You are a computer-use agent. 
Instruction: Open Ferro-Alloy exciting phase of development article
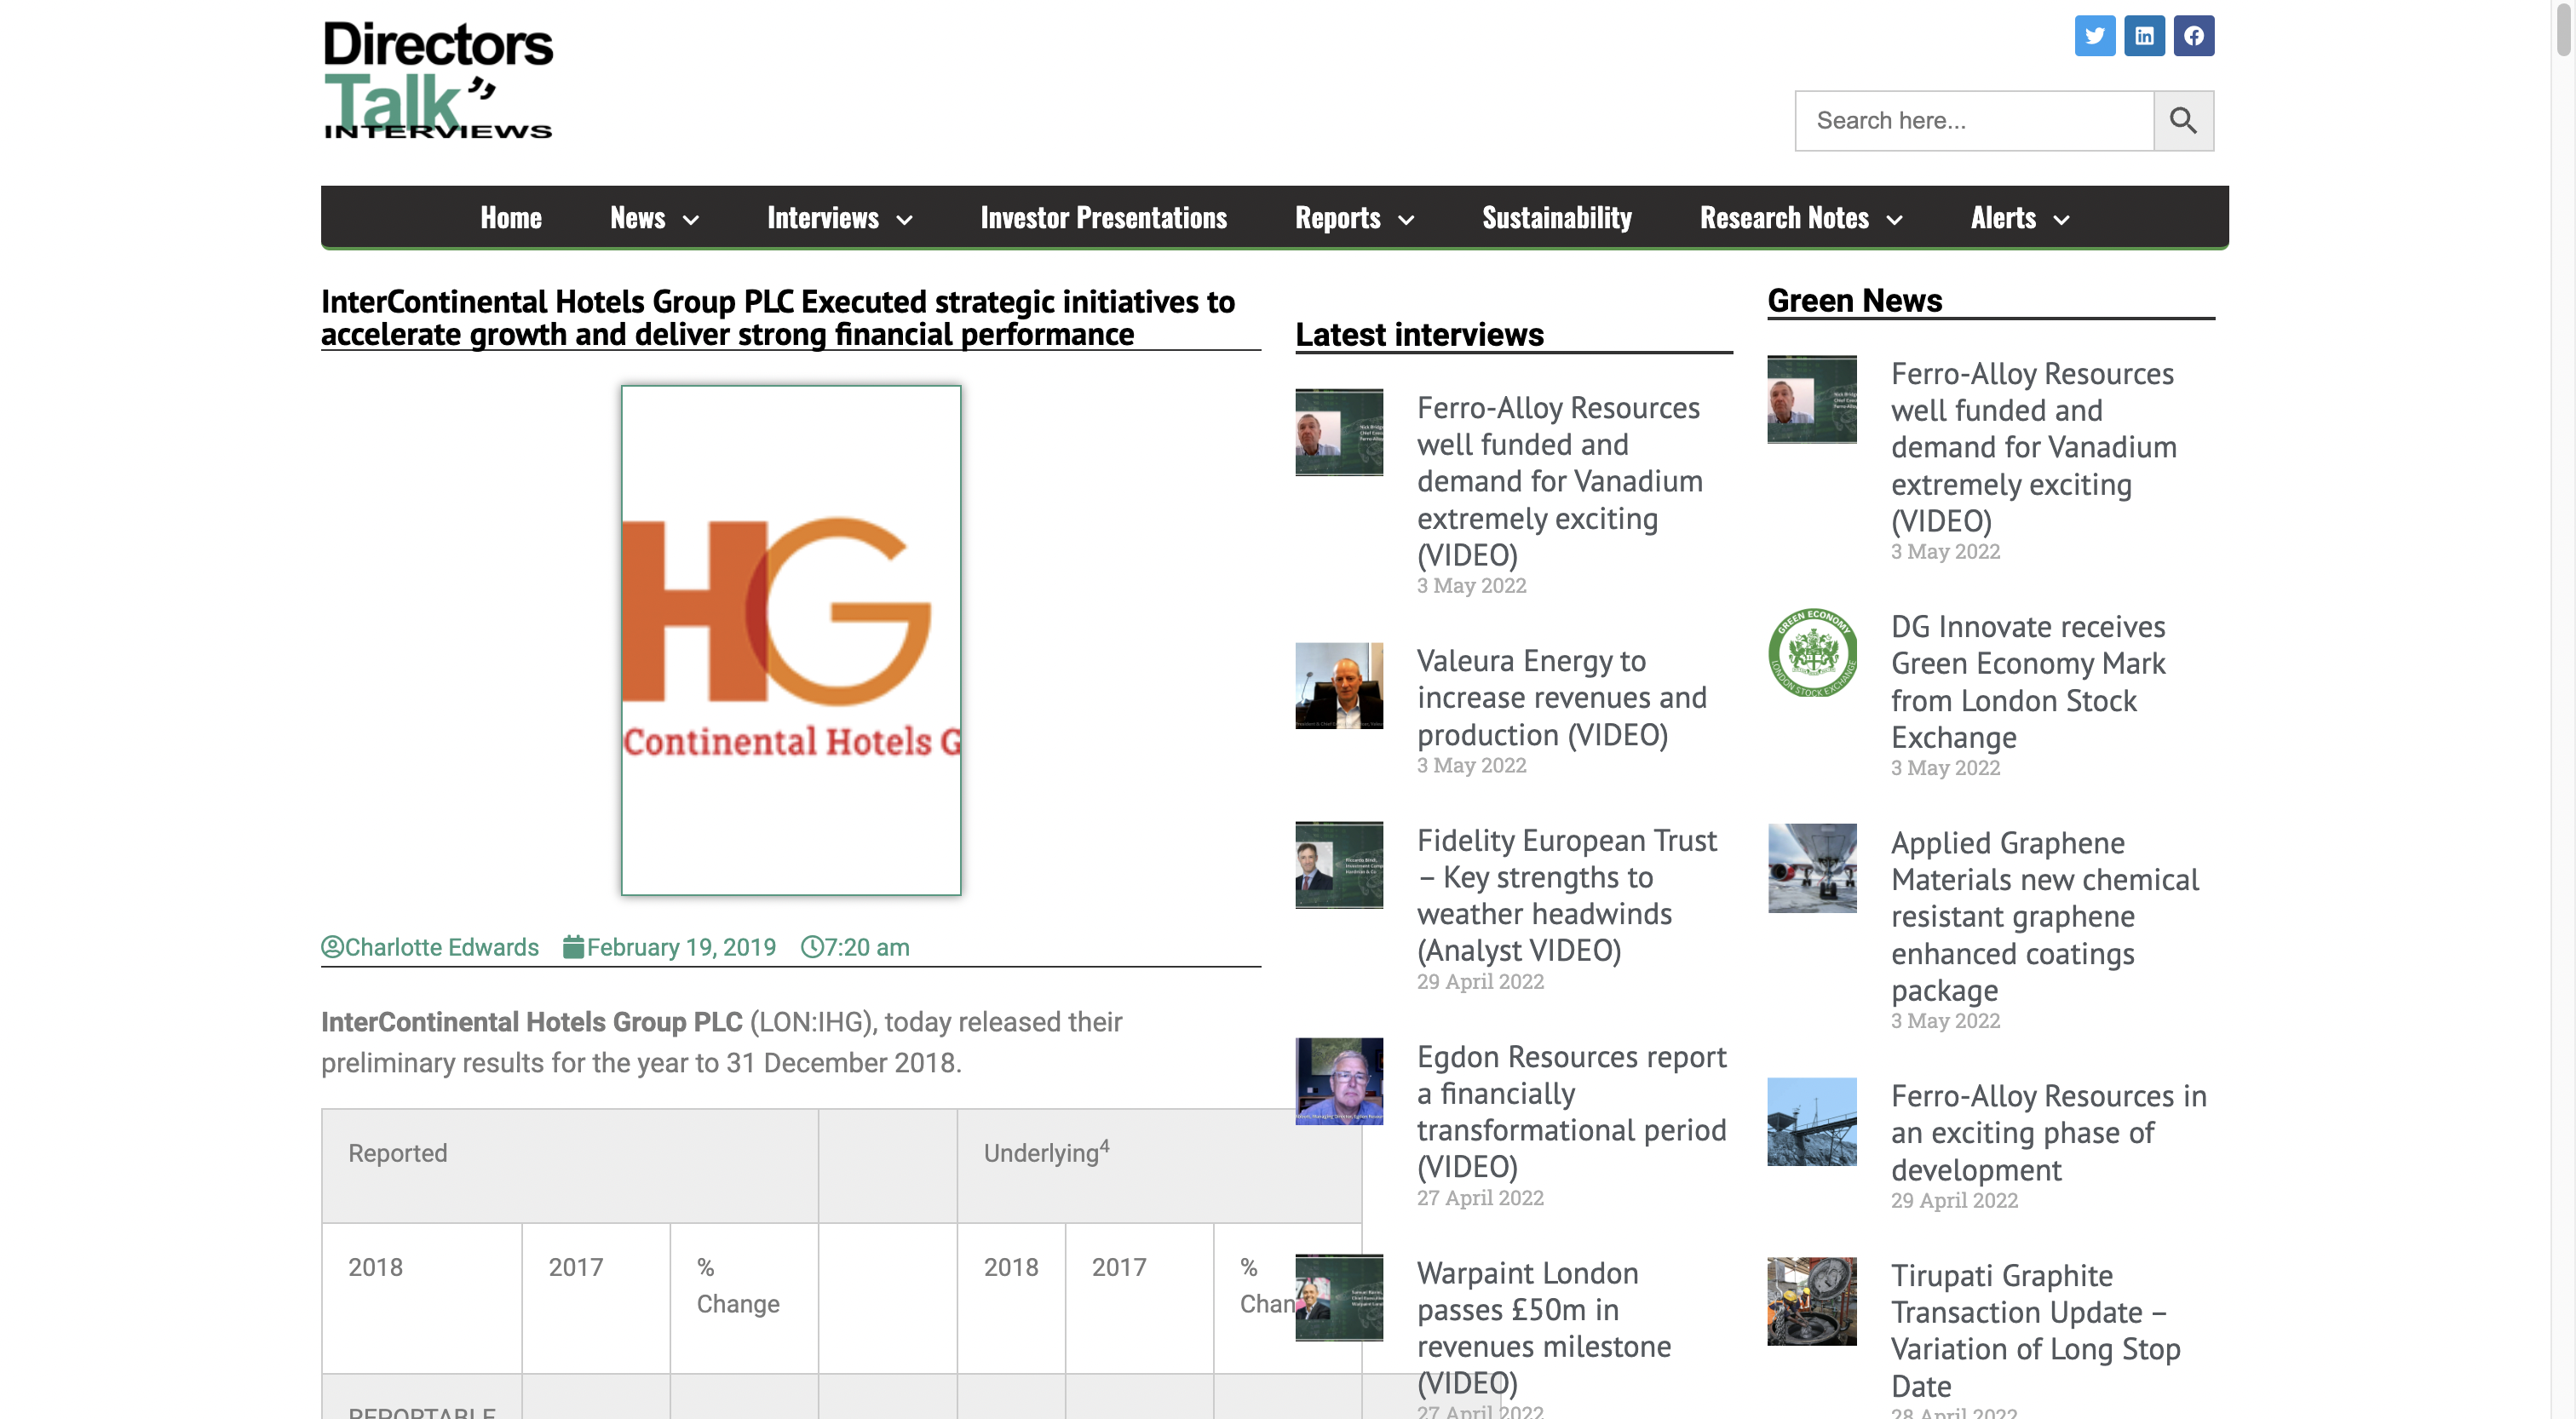(2049, 1132)
